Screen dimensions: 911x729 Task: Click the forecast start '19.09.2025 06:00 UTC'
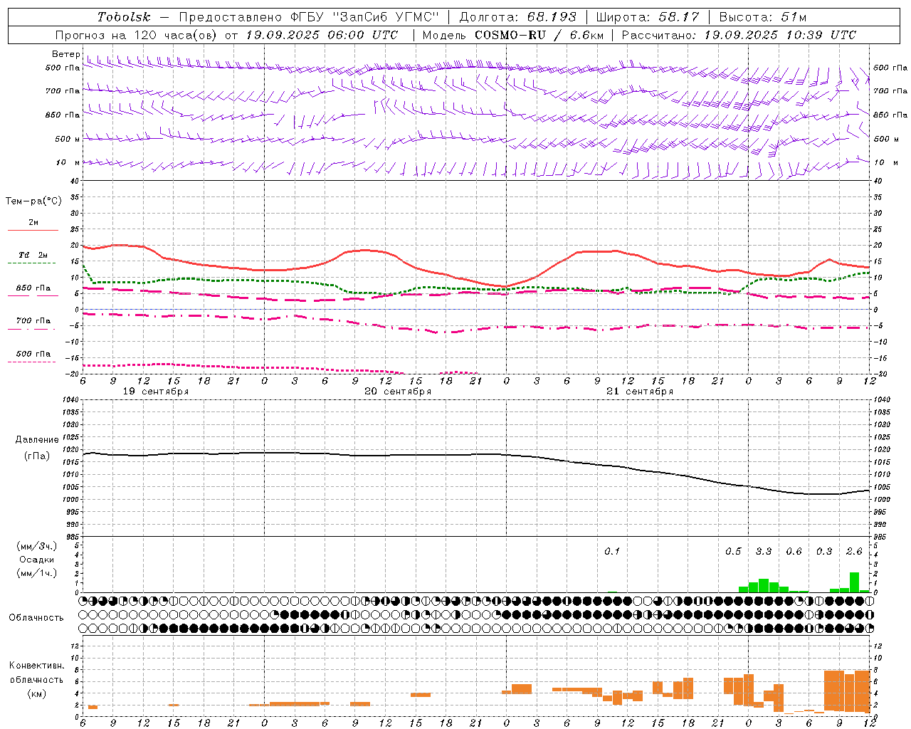pyautogui.click(x=322, y=35)
